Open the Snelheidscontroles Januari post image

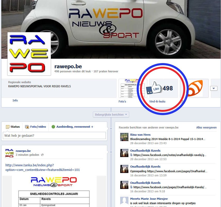pos(54,191)
